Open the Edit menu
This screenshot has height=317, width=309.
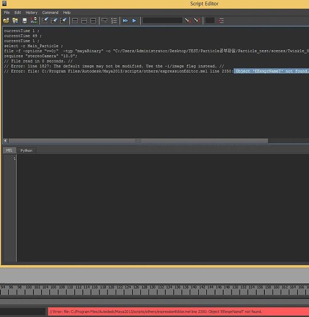point(18,12)
